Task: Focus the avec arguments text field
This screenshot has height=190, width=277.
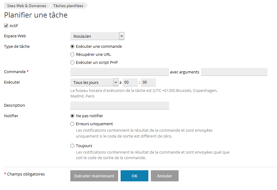Action: [x=234, y=72]
